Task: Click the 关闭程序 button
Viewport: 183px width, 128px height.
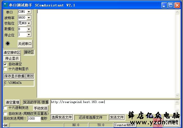Action: click(x=171, y=122)
